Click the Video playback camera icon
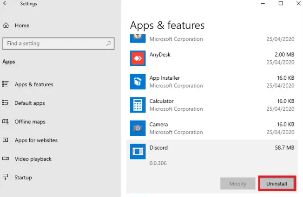 click(6, 159)
